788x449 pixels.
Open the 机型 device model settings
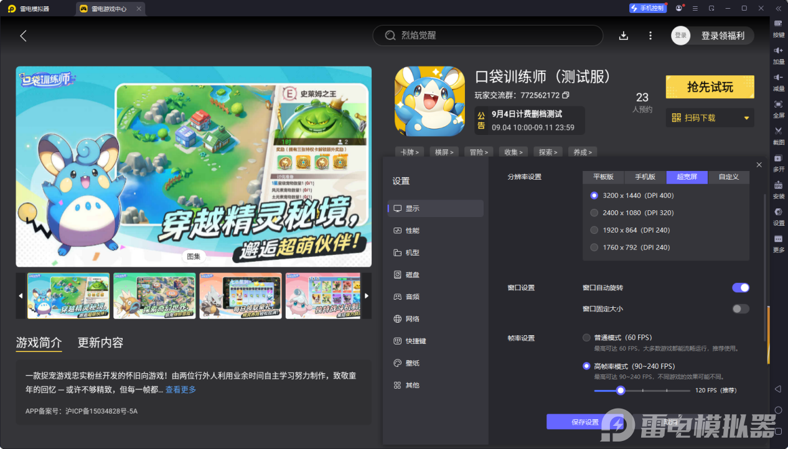point(411,252)
